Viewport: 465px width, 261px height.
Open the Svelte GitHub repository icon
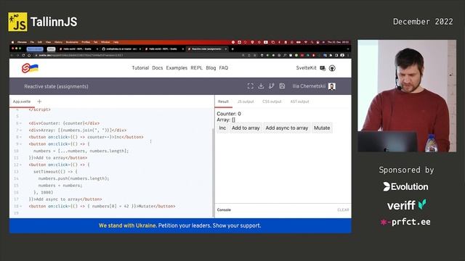tap(332, 68)
